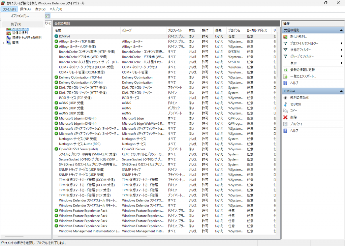The height and width of the screenshot is (246, 345).
Task: Select BranchCache ピア検出 (WSD-受信) rule
Action: 83,57
